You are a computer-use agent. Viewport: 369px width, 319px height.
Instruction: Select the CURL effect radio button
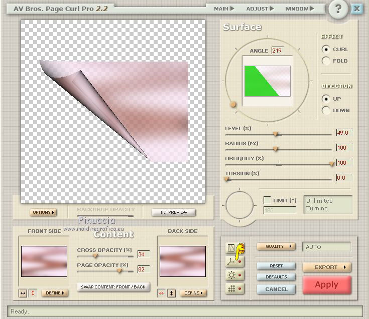pyautogui.click(x=326, y=49)
